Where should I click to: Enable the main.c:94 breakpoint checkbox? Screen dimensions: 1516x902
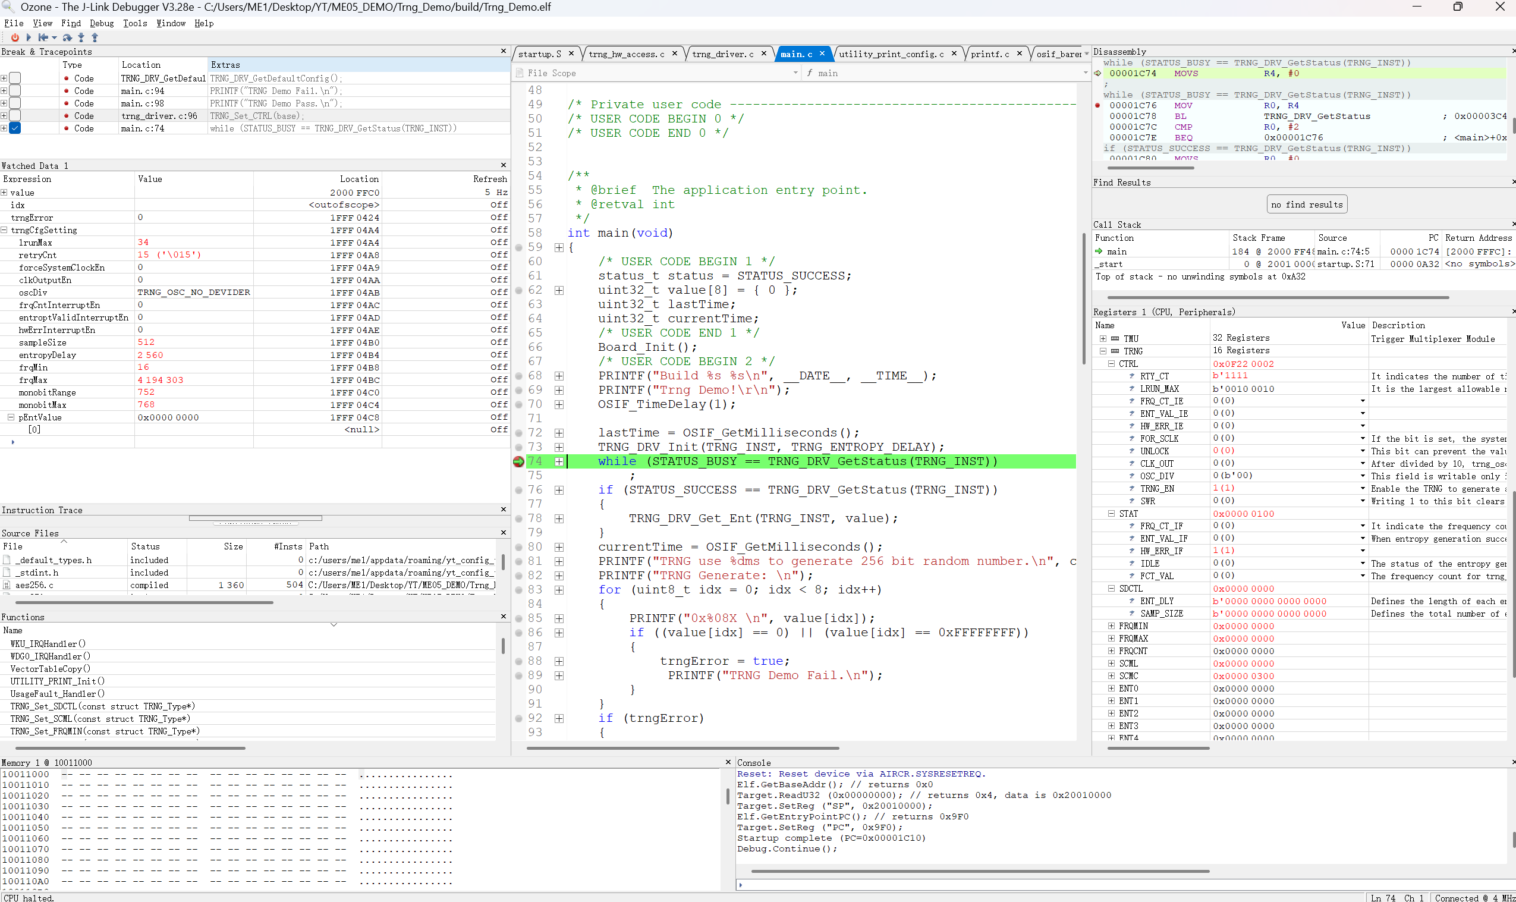point(15,90)
